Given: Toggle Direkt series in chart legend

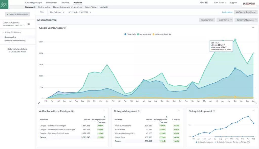Looking at the screenshot, I should click(130, 34).
